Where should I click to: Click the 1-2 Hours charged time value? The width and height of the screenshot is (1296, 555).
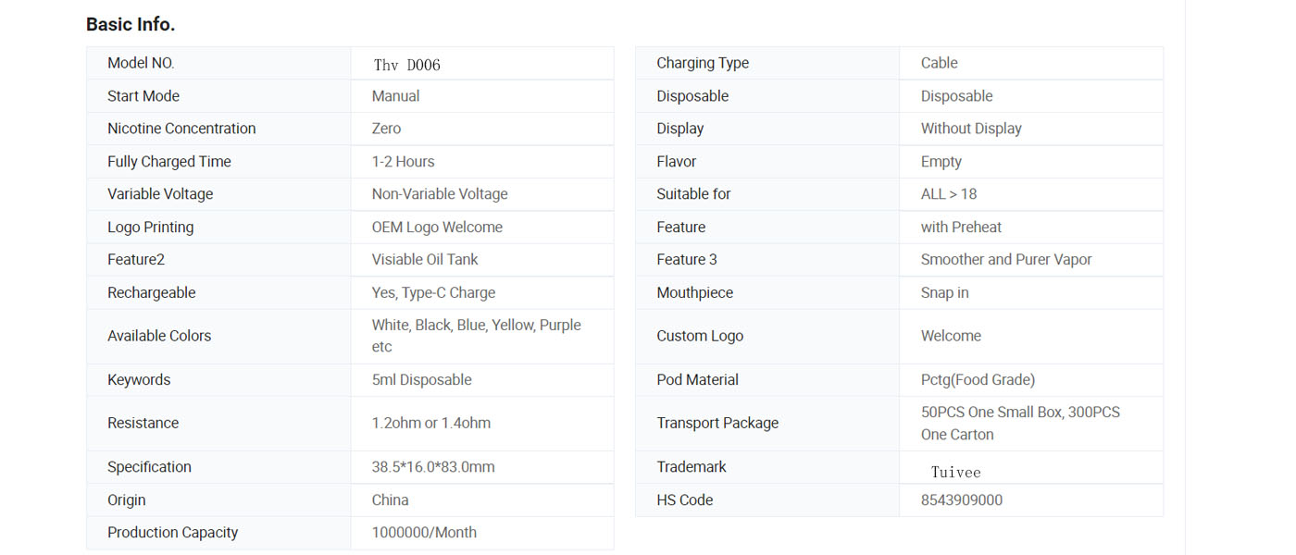coord(403,162)
